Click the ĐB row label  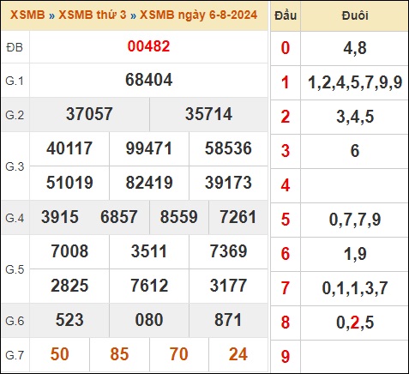click(x=15, y=47)
